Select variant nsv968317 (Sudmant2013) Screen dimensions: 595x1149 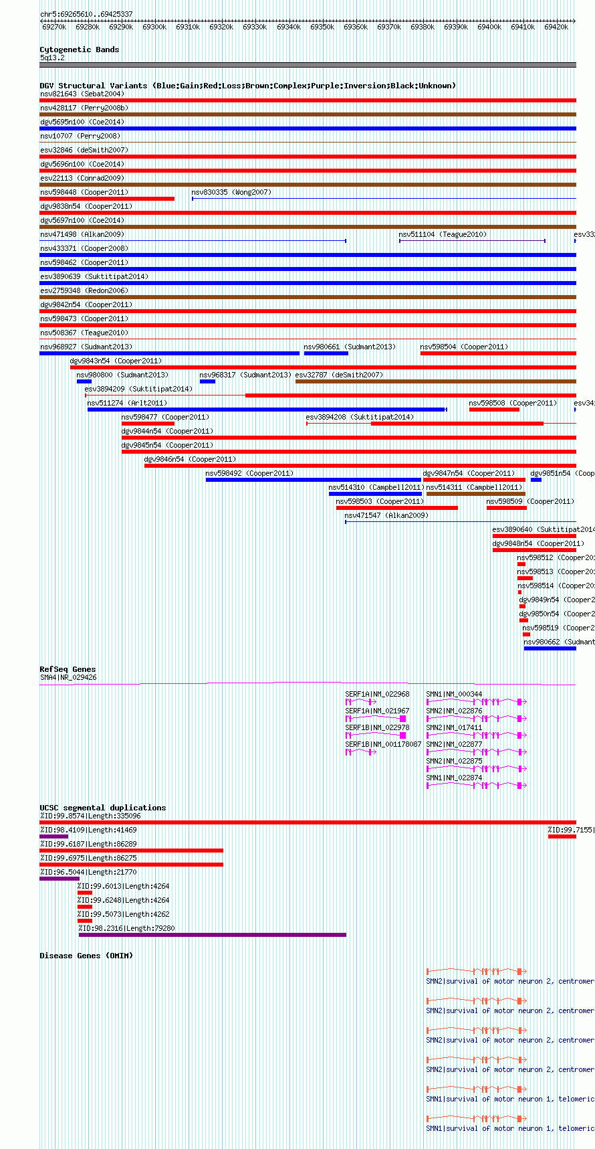pos(207,381)
